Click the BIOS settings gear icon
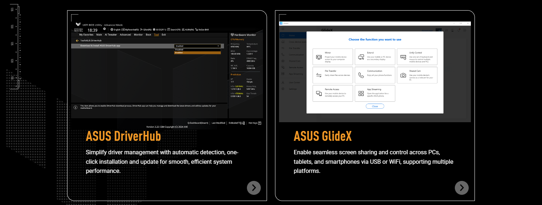This screenshot has height=205, width=542. (105, 29)
